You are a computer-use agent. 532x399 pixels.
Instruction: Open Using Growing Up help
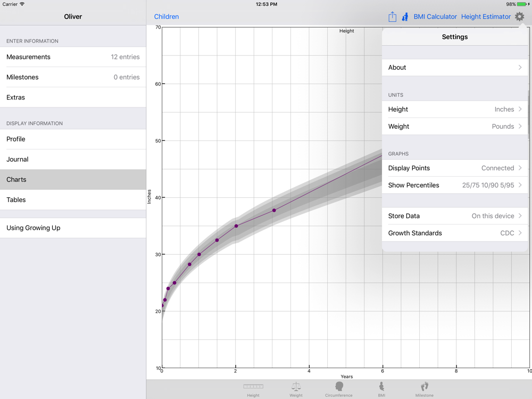pos(73,228)
